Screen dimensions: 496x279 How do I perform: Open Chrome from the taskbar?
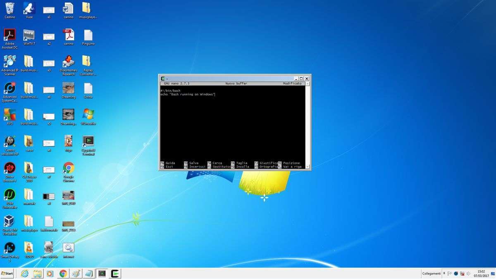63,273
